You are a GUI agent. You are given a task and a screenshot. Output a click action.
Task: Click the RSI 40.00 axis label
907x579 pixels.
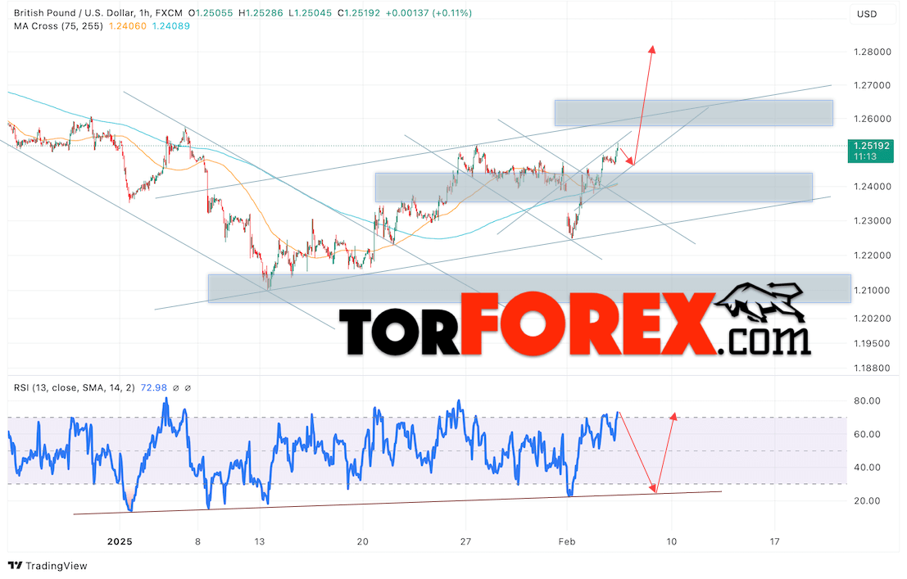click(867, 468)
